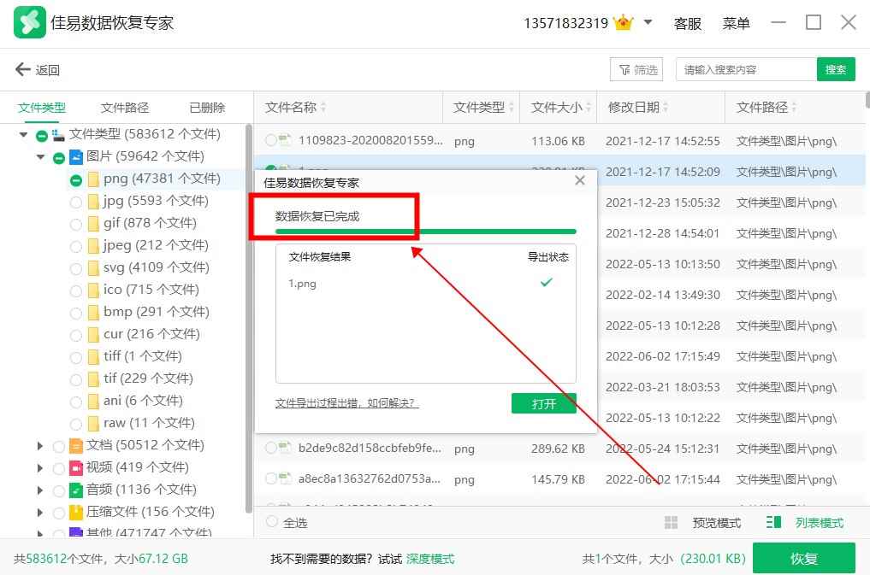Click the audio category icon
Image resolution: width=870 pixels, height=575 pixels.
[x=76, y=490]
